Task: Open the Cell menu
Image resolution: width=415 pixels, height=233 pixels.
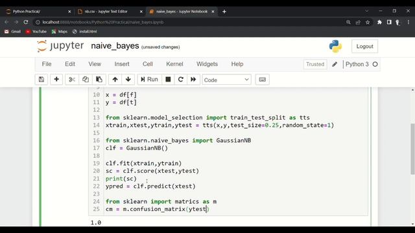Action: point(148,64)
